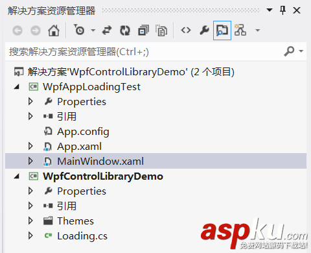The height and width of the screenshot is (253, 311).
Task: Click the View Code angle brackets icon
Action: pos(186,30)
